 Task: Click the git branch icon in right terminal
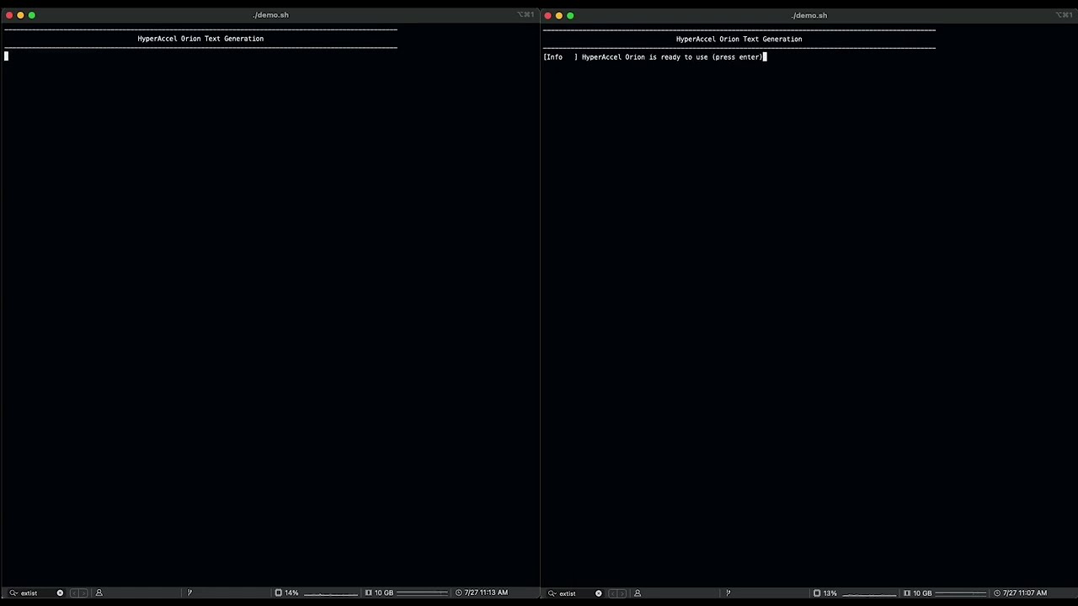click(728, 593)
